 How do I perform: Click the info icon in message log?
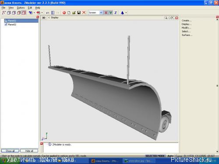49,144
